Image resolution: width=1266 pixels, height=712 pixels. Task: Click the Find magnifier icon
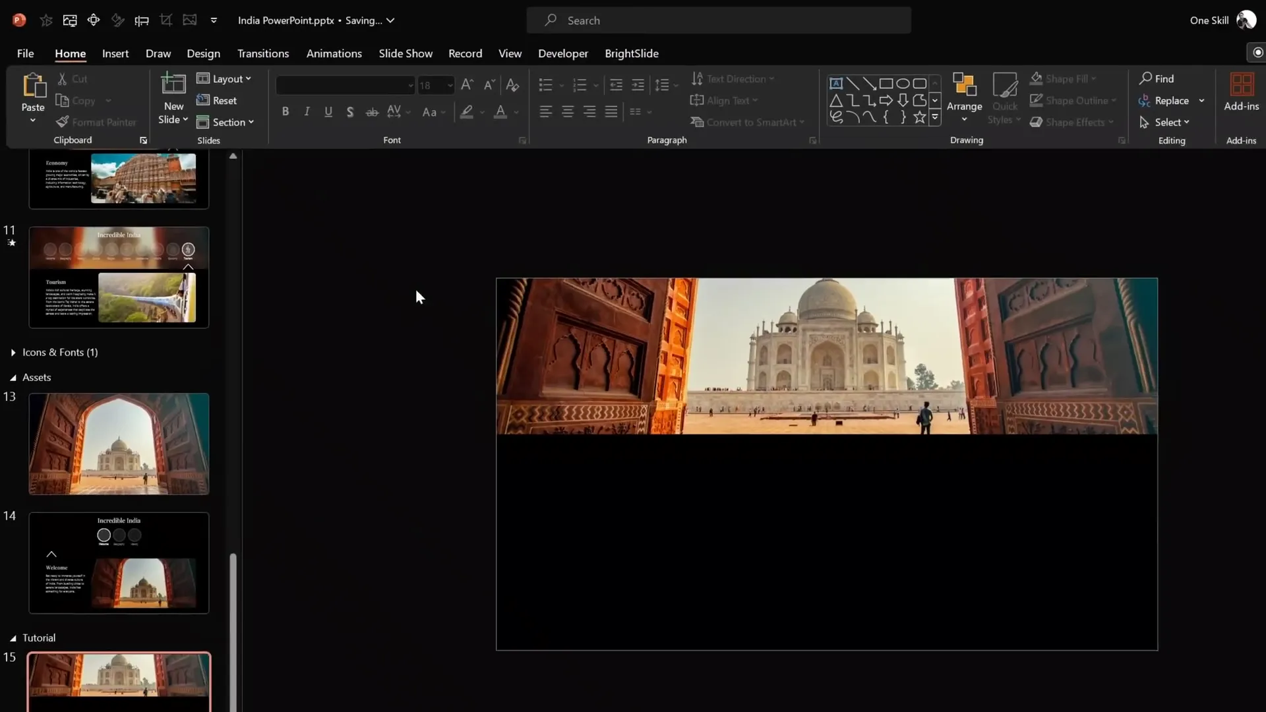(x=1146, y=78)
